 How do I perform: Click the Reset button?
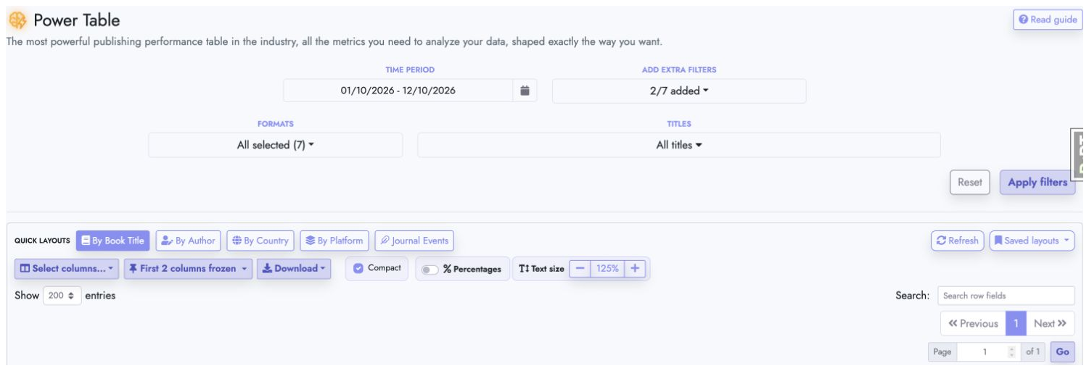click(x=970, y=183)
